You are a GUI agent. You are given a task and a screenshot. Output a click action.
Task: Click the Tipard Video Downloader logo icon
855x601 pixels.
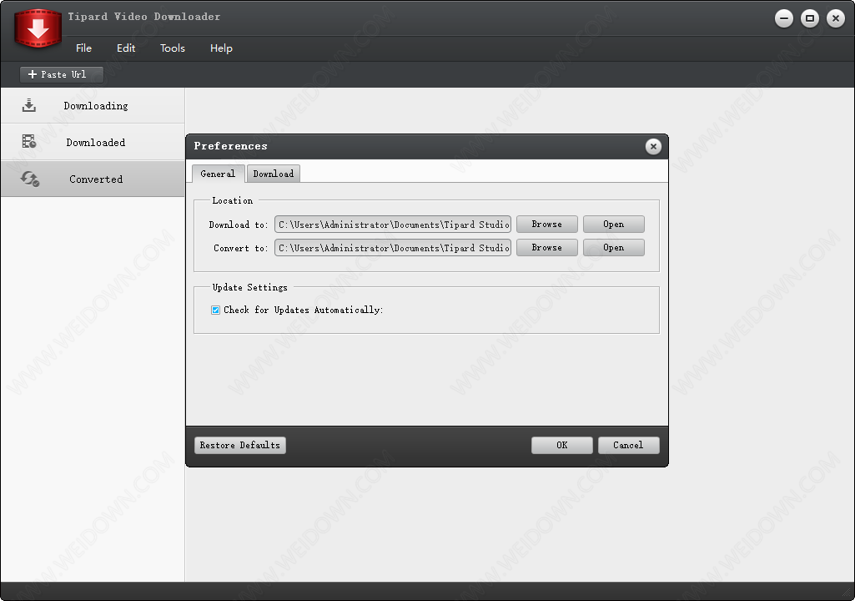(x=38, y=28)
